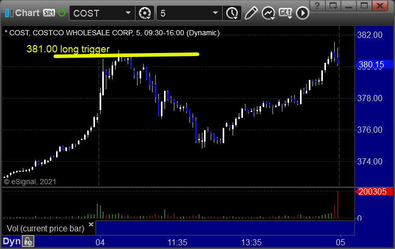The image size is (395, 249).
Task: Select the yellow trigger line drawing
Action: coord(127,55)
